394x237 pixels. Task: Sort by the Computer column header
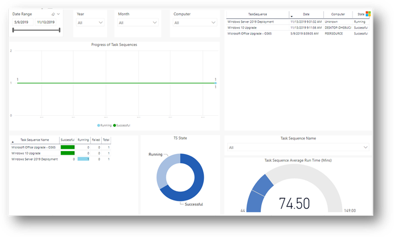(x=338, y=14)
